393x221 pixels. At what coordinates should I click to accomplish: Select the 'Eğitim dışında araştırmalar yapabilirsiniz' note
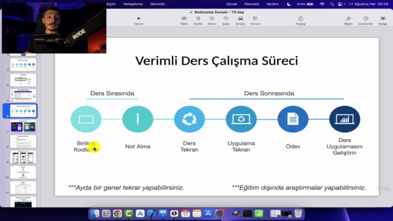coord(299,188)
